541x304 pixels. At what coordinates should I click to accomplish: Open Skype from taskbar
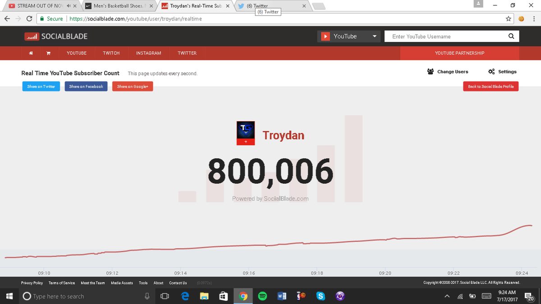pyautogui.click(x=321, y=296)
